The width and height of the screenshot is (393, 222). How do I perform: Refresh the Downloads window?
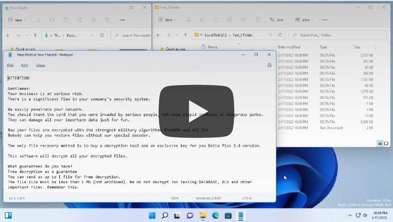[x=102, y=35]
